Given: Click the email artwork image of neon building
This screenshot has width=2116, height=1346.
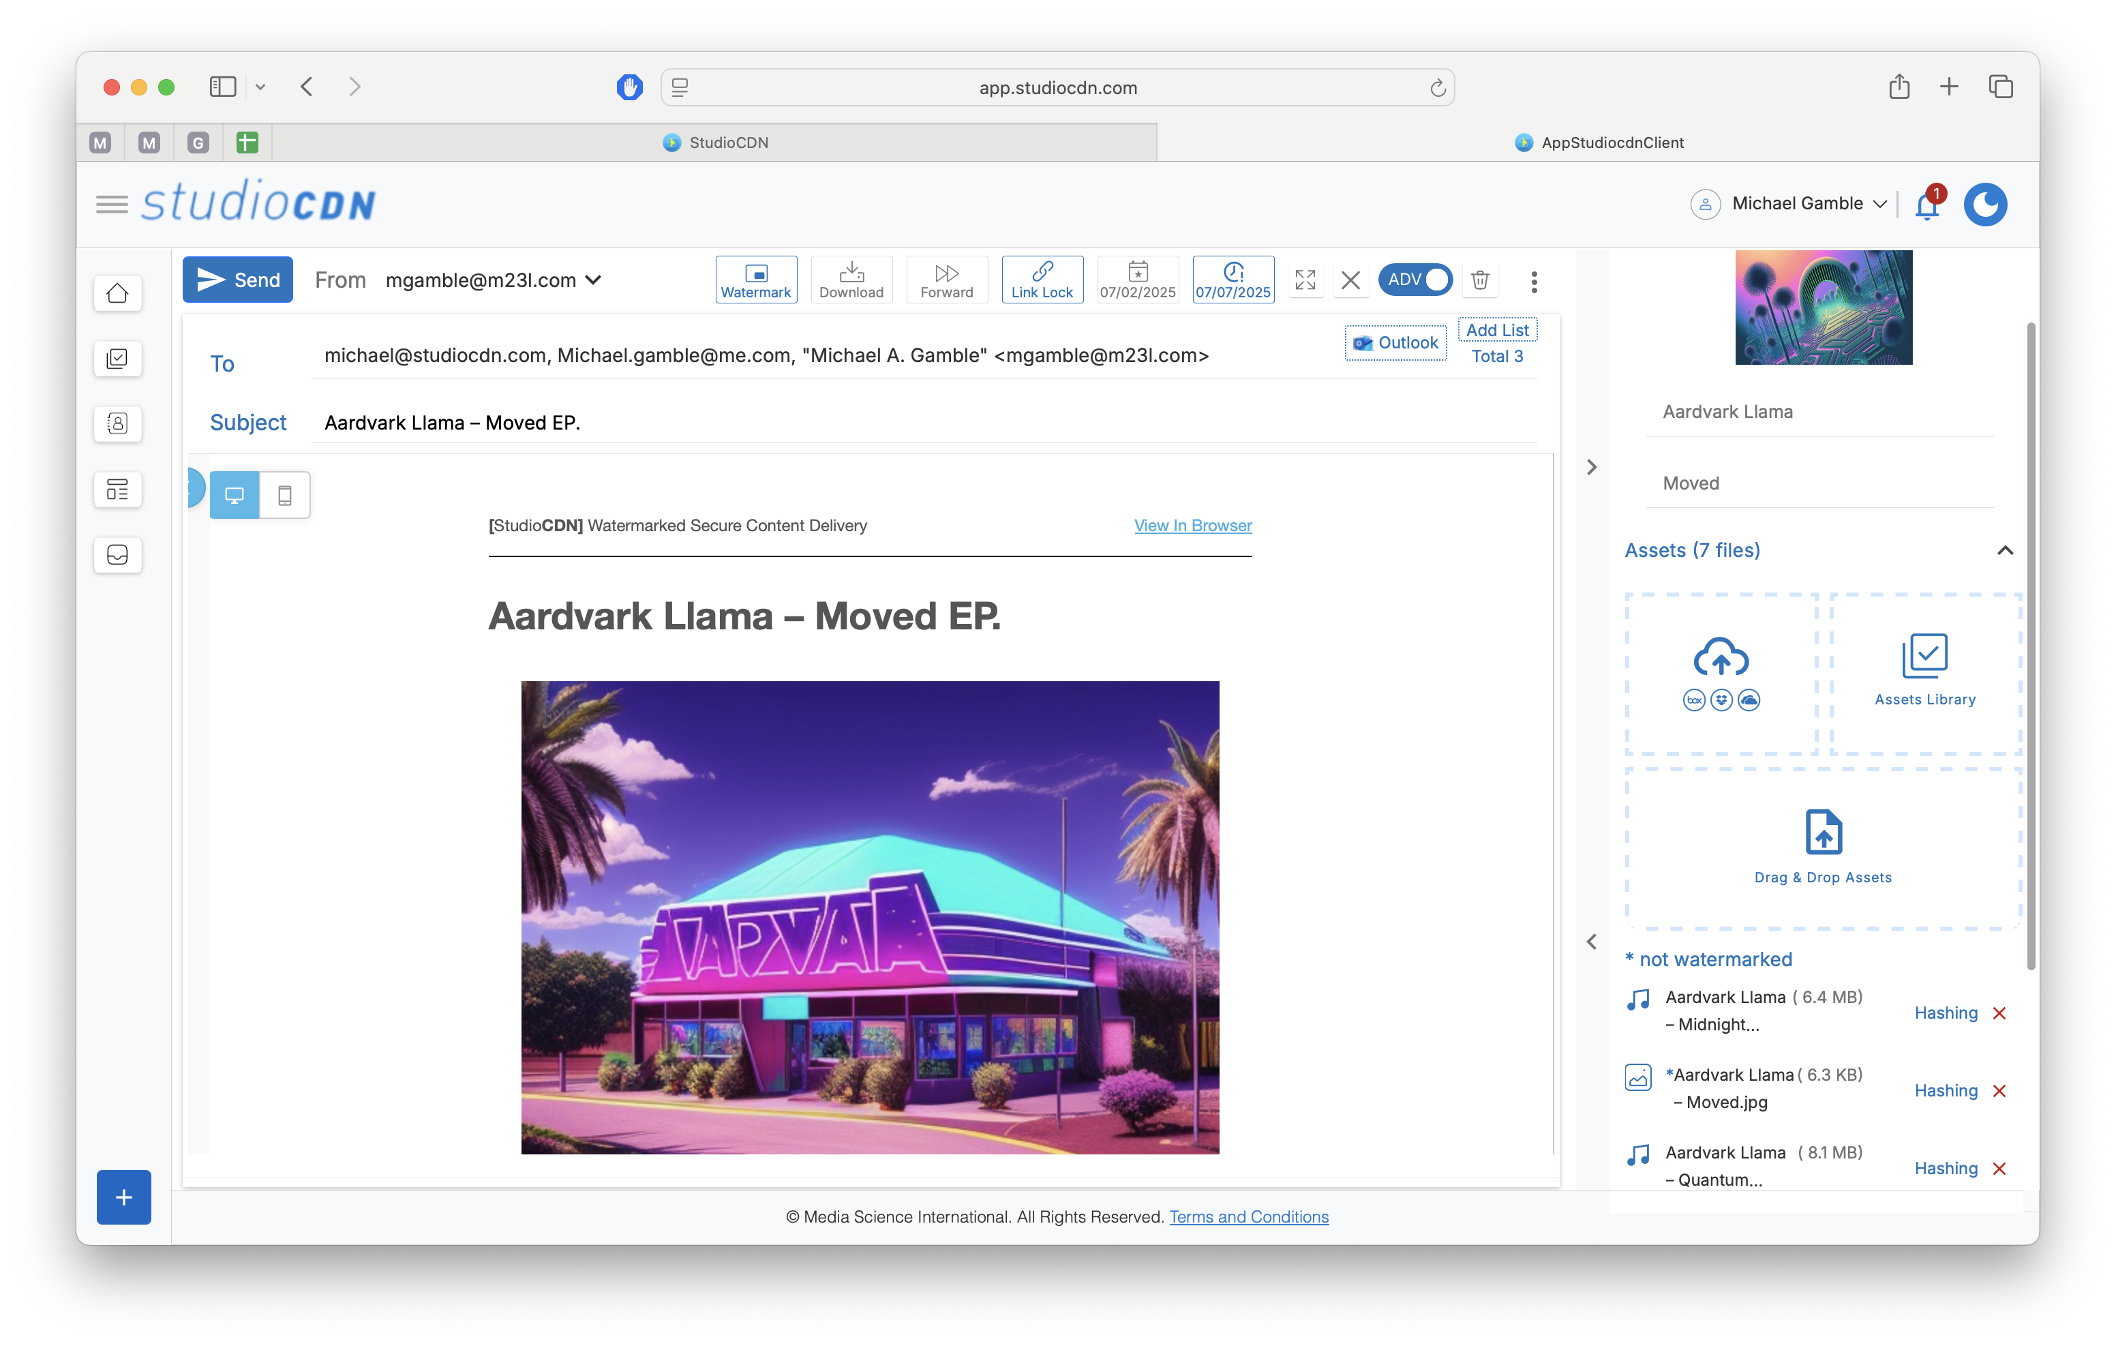Looking at the screenshot, I should 870,917.
